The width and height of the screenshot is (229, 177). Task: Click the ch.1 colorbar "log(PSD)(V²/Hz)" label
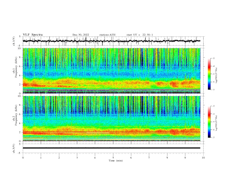pyautogui.click(x=217, y=75)
